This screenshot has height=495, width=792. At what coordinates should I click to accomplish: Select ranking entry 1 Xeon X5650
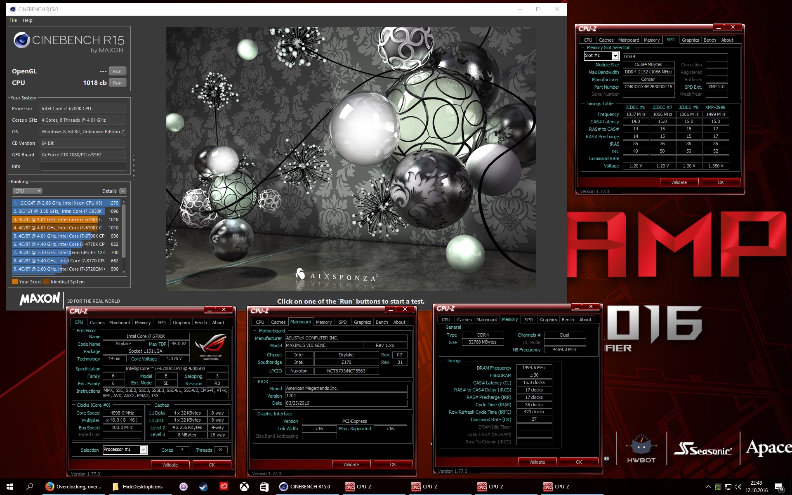pos(66,203)
